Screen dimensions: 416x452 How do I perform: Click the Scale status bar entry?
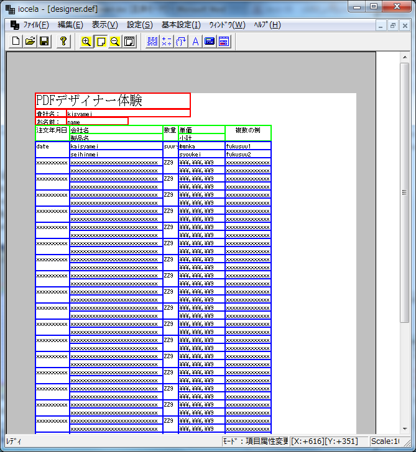pyautogui.click(x=385, y=441)
